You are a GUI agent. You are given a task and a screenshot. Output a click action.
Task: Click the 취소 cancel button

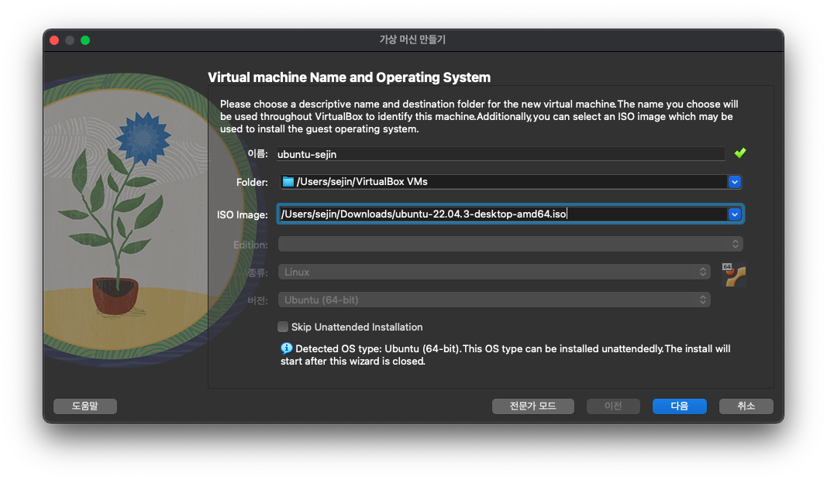pyautogui.click(x=746, y=406)
